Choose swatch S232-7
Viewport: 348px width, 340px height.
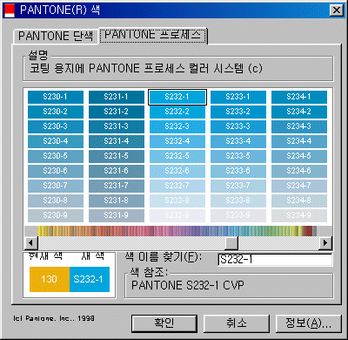pos(177,186)
